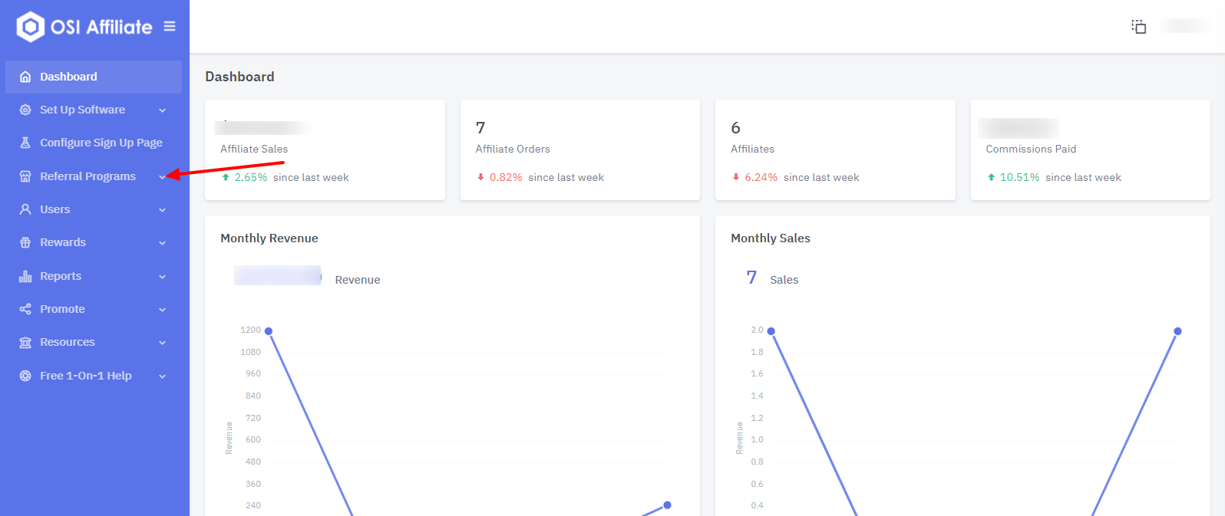The width and height of the screenshot is (1225, 516).
Task: Open Configure Sign Up Page
Action: (94, 143)
